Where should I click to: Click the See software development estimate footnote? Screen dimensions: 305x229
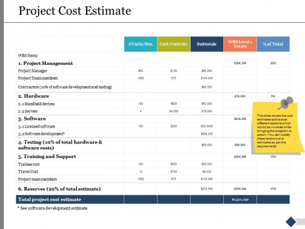pos(52,208)
